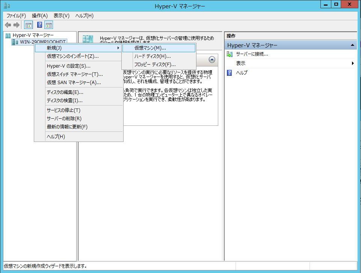Choose ディスクの編集(E)... in context menu
Viewport: 361px width, 273px height.
79,92
